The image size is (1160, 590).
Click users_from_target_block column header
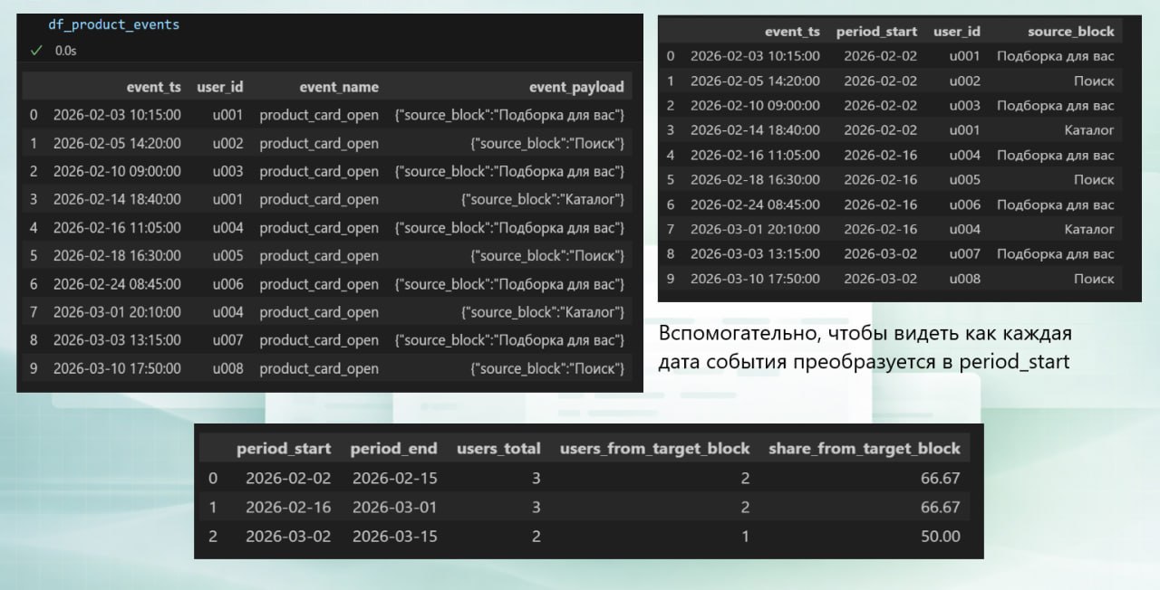655,448
